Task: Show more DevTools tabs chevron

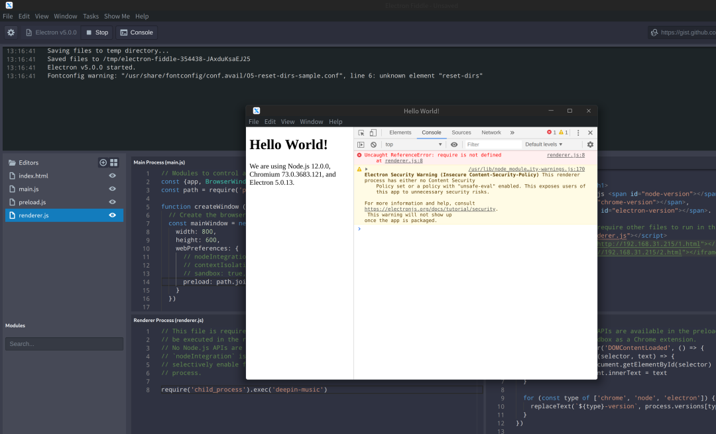Action: (x=512, y=133)
